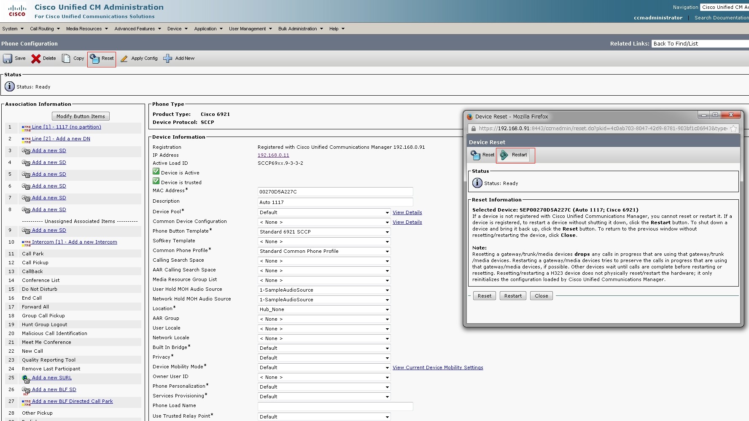Toggle the Device is Active checkbox
This screenshot has height=421, width=749.
[156, 172]
